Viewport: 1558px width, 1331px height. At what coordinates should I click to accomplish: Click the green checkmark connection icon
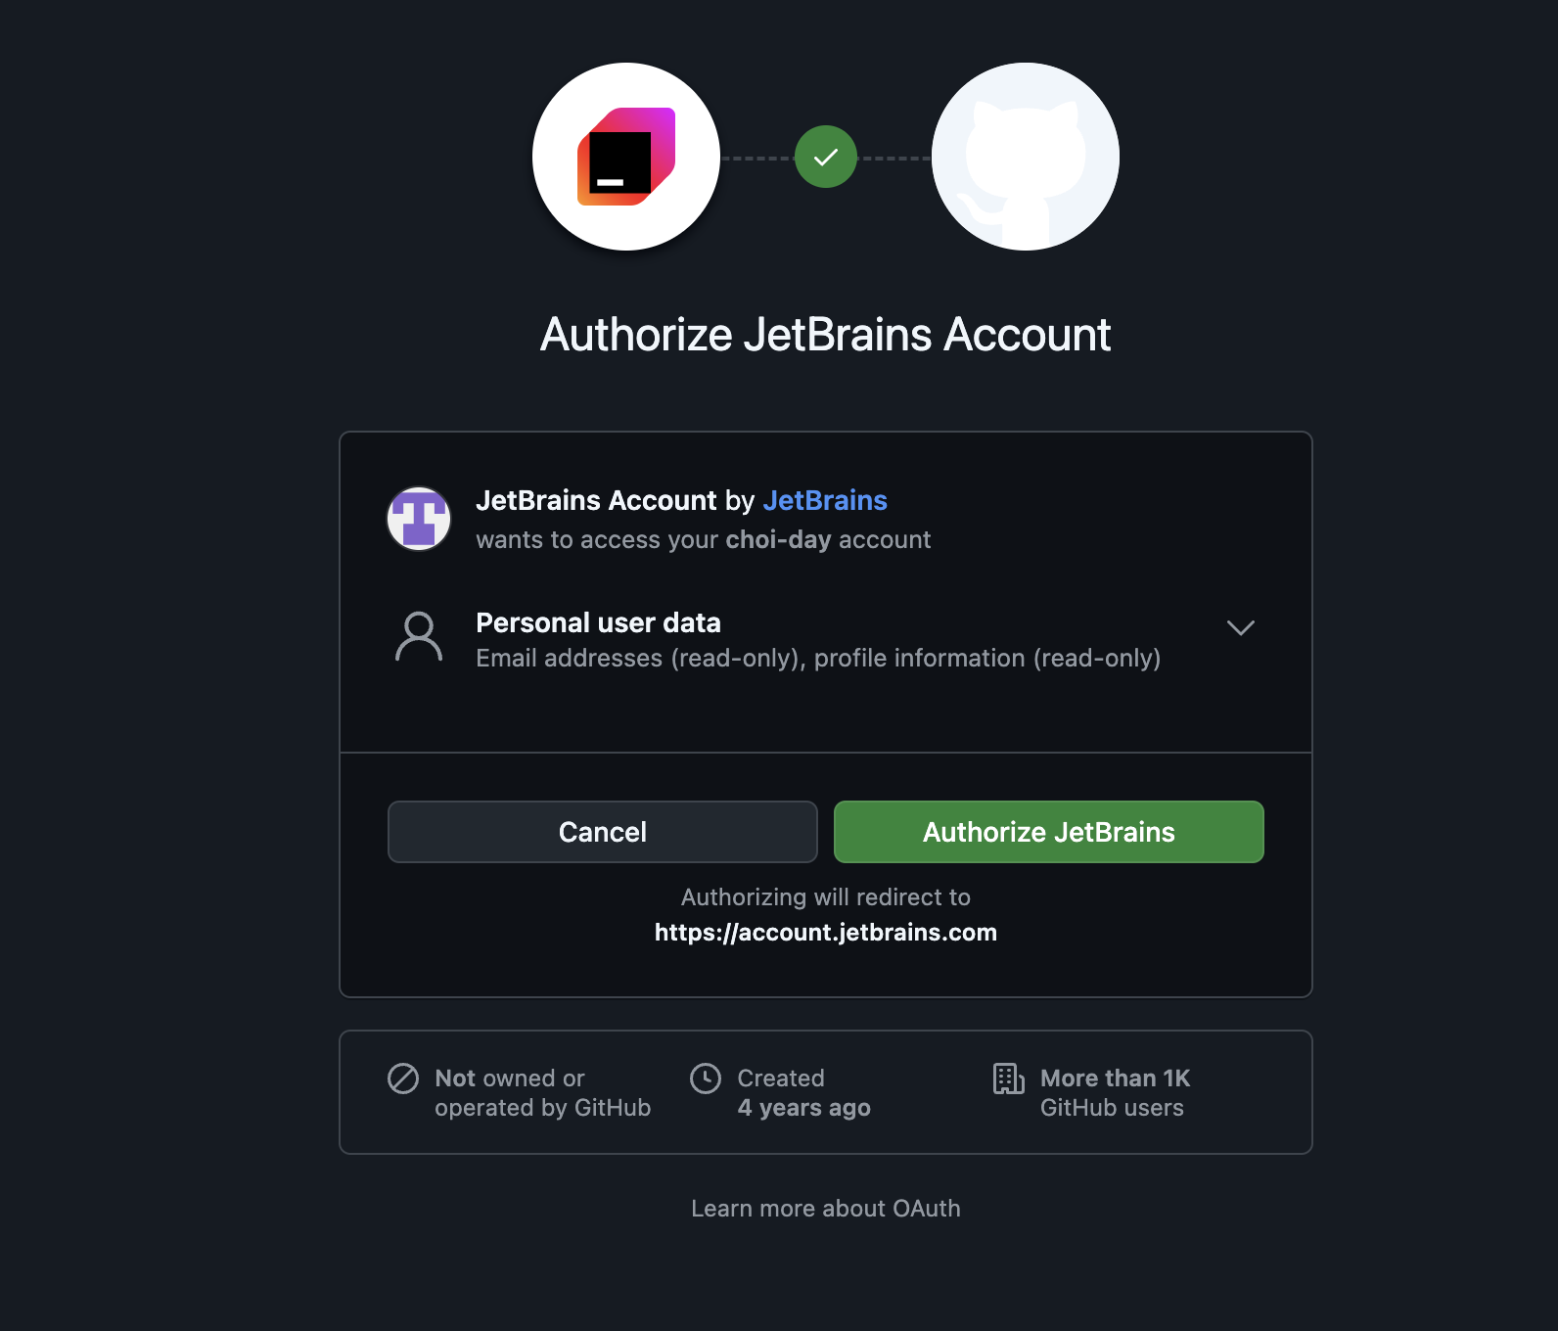click(x=826, y=157)
